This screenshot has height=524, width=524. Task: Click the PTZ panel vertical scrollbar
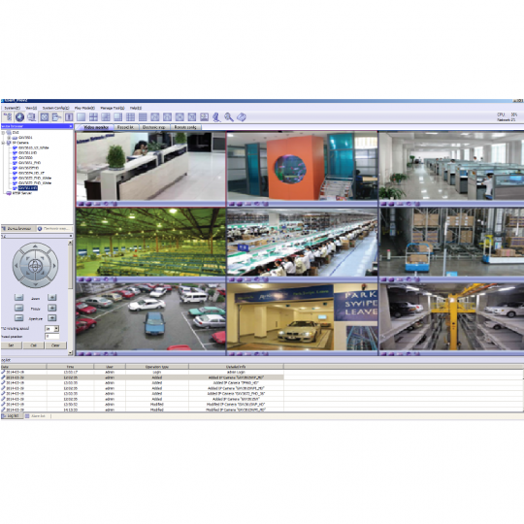coord(70,298)
